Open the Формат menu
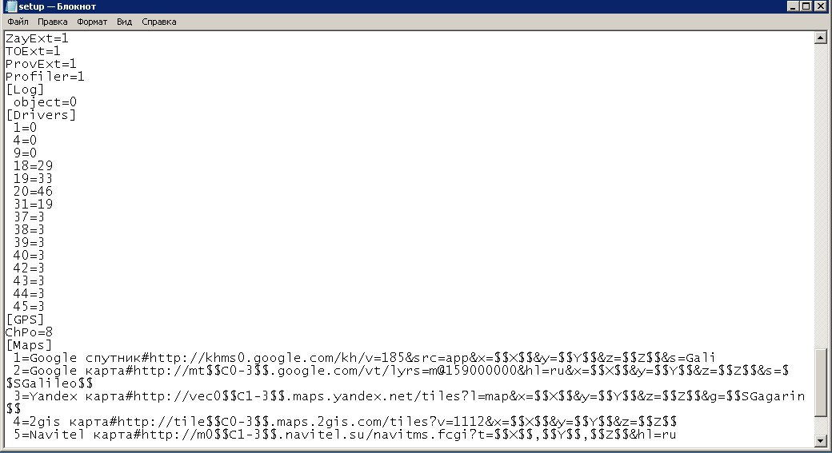832x453 pixels. (92, 22)
